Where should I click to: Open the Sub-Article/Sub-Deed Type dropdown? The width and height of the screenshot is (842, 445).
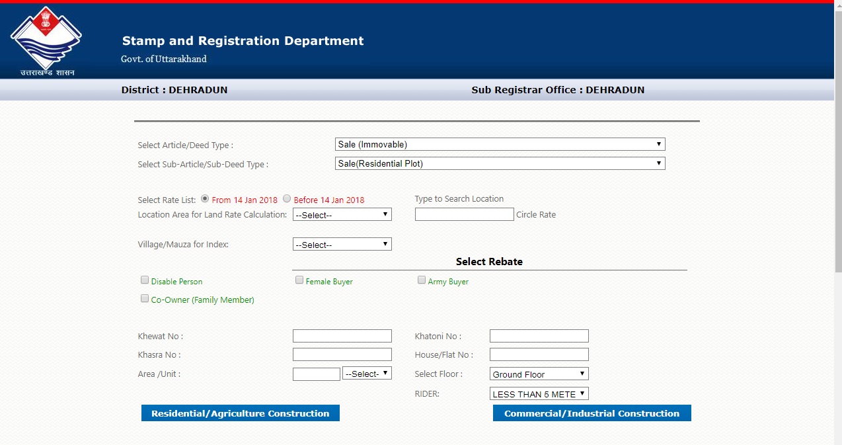pos(498,163)
